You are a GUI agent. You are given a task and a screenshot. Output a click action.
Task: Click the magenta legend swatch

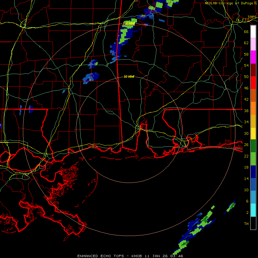click(253, 57)
